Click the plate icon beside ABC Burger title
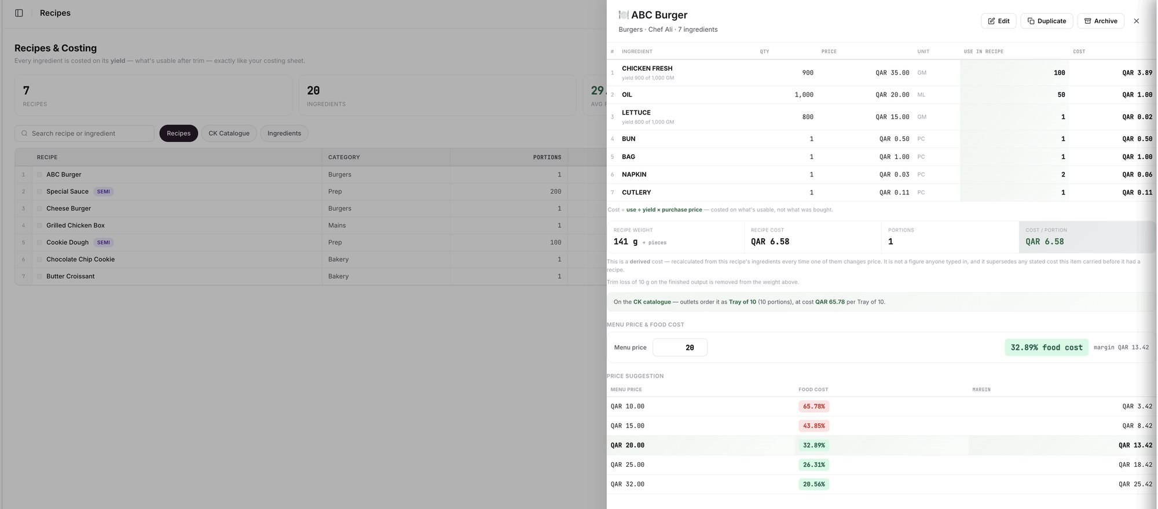1158x509 pixels. click(623, 15)
